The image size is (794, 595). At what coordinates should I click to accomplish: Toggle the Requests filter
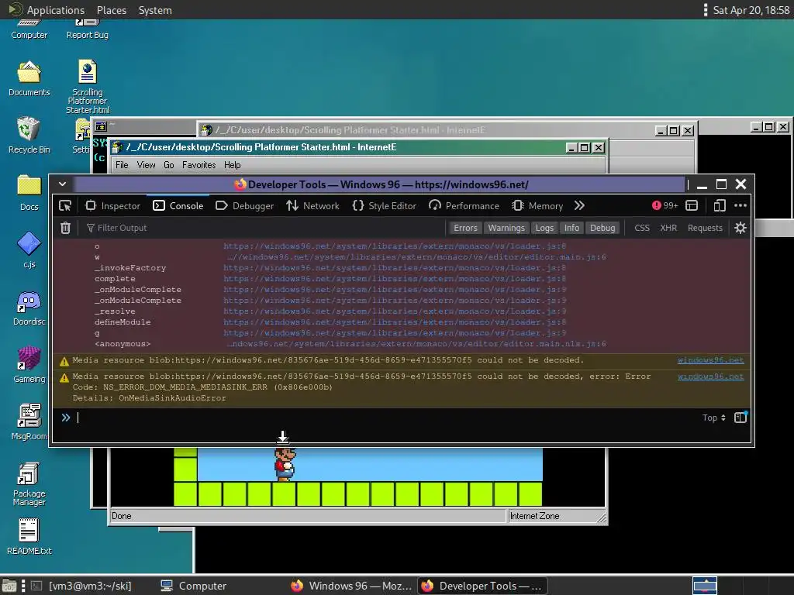(x=705, y=228)
